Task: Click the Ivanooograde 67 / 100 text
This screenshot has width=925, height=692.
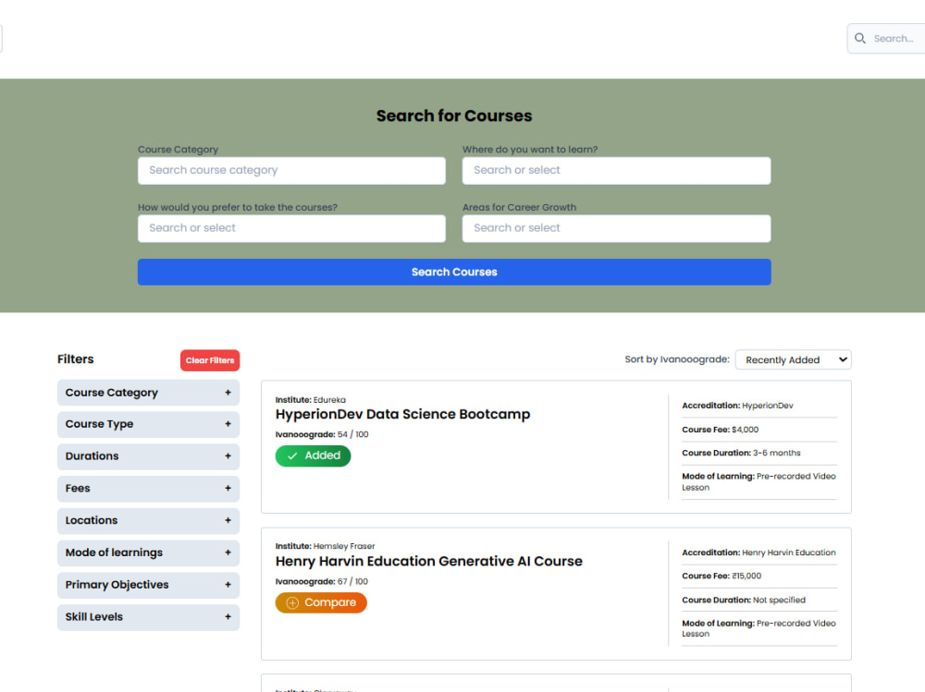Action: coord(322,581)
